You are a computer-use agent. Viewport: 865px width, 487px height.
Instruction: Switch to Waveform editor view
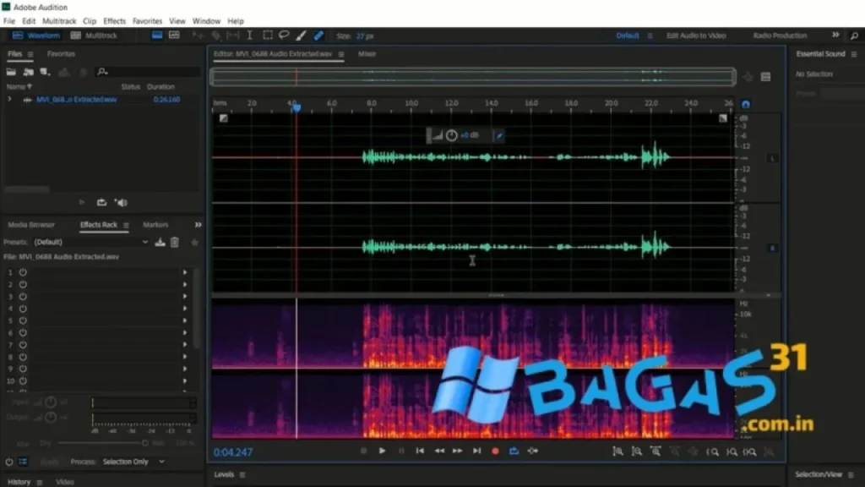[x=35, y=36]
